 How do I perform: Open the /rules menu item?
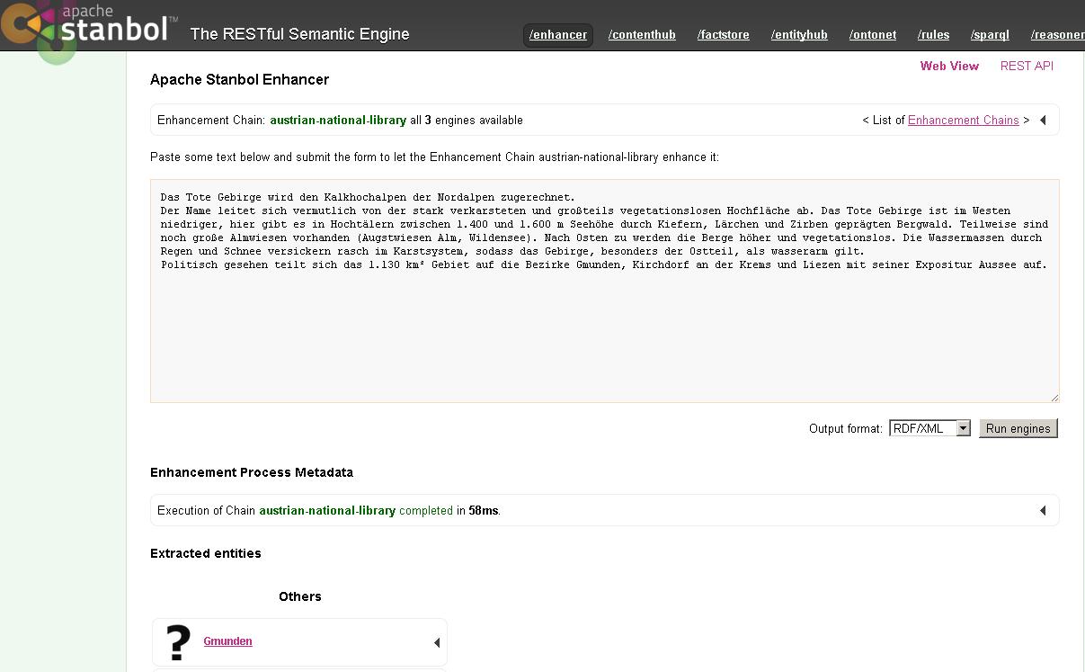click(x=933, y=35)
